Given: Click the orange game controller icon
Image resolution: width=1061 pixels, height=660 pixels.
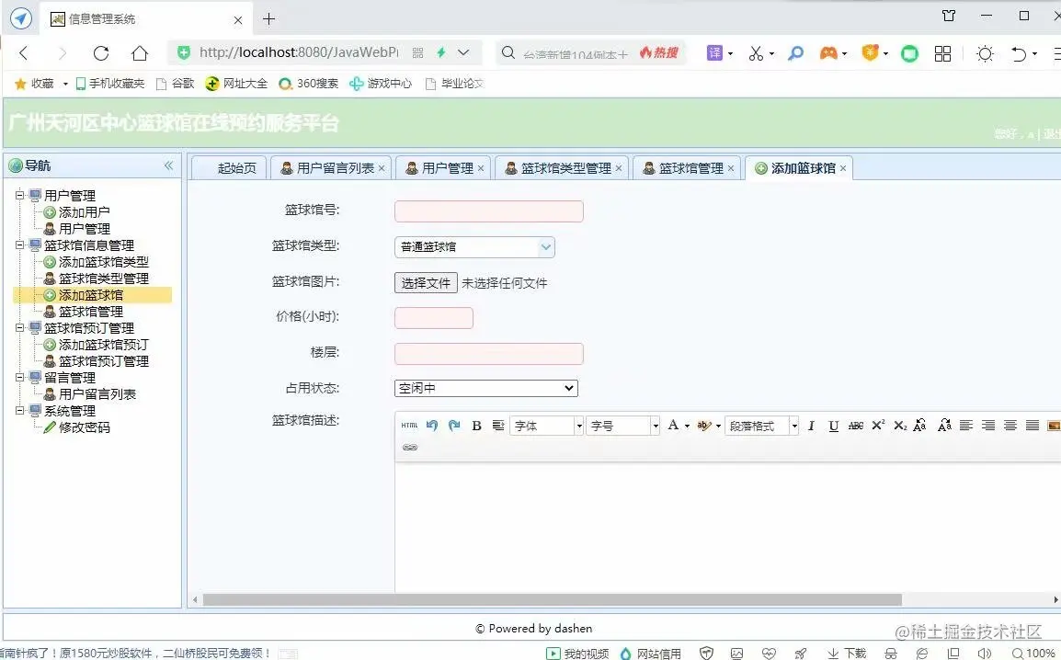Looking at the screenshot, I should (828, 52).
